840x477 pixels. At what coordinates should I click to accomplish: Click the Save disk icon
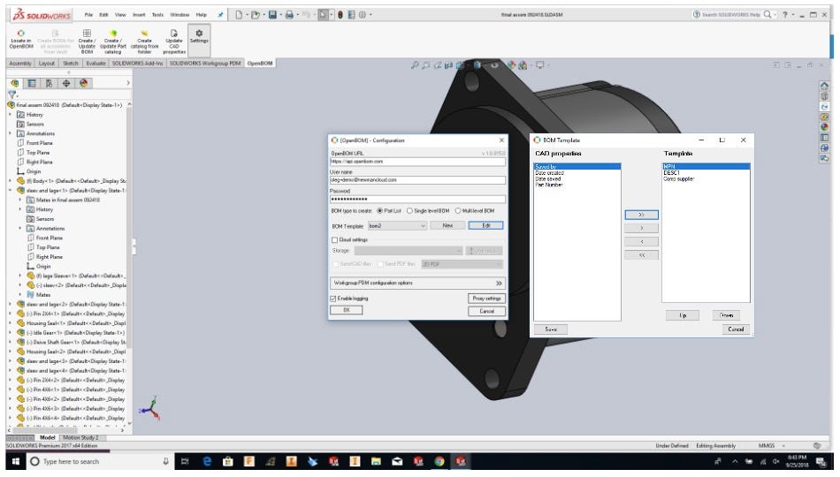(272, 14)
